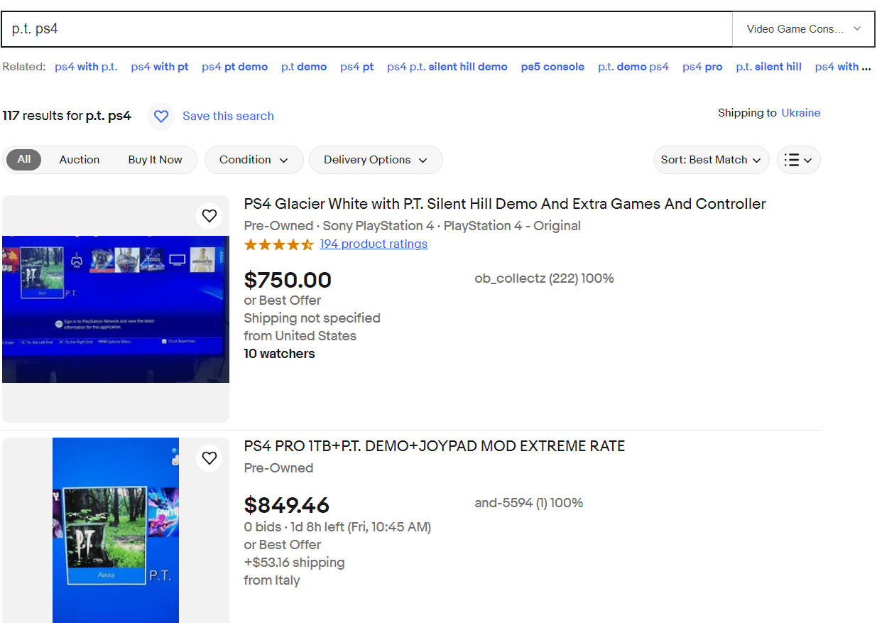Open related search 'ps4 pt demo'
This screenshot has height=623, width=877.
pyautogui.click(x=234, y=67)
